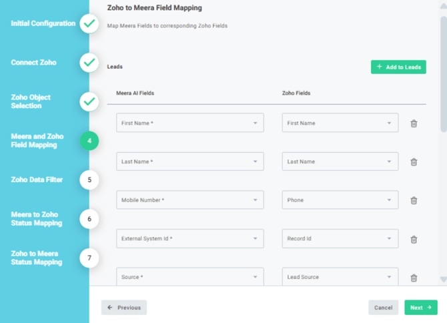Click the Zoho to Meera Field Mapping heading
The image size is (447, 323).
[155, 8]
